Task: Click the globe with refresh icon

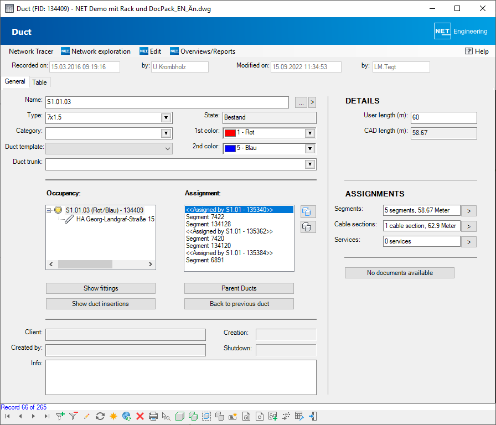Action: point(127,416)
